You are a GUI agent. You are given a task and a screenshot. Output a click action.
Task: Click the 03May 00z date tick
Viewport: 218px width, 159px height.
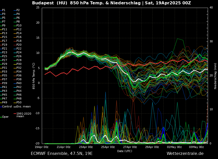tap(196, 147)
